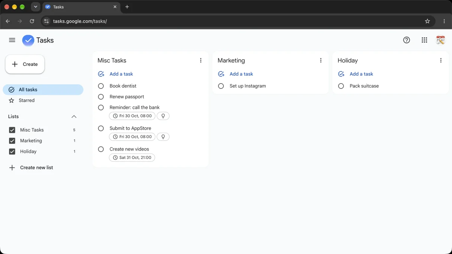The width and height of the screenshot is (452, 254).
Task: Click the Marketing label in sidebar
Action: click(31, 141)
